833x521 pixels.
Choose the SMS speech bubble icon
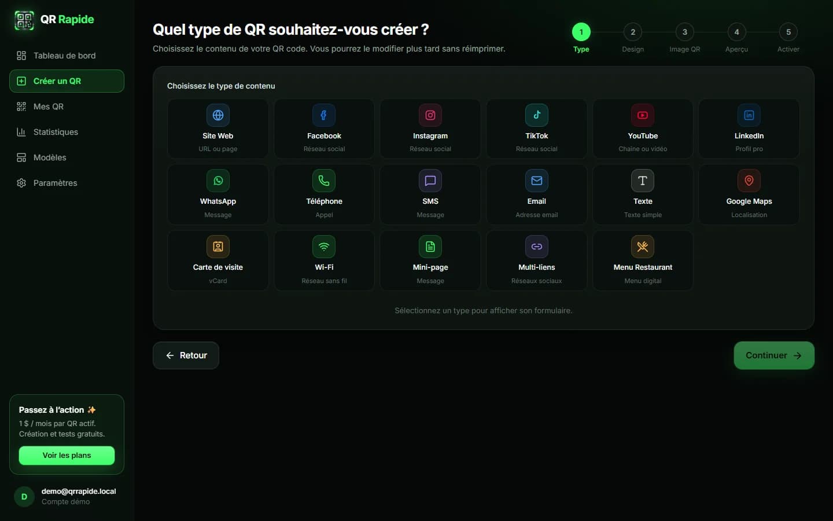[x=430, y=181]
